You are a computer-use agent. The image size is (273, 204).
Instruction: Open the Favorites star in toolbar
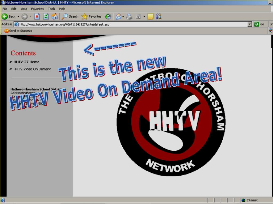pos(91,16)
